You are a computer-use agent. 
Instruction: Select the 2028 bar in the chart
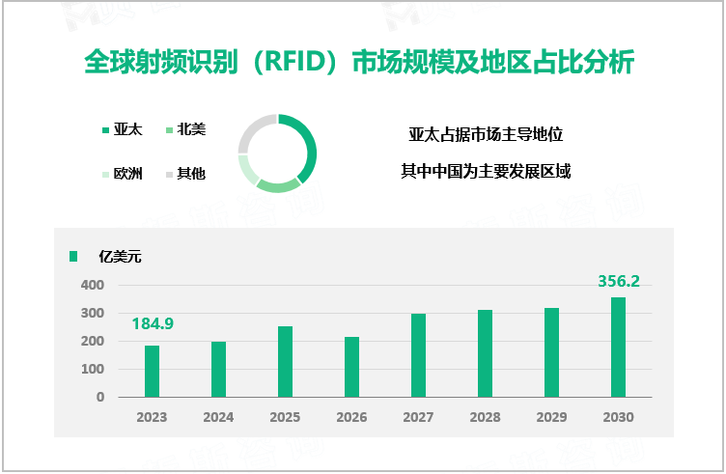[486, 353]
